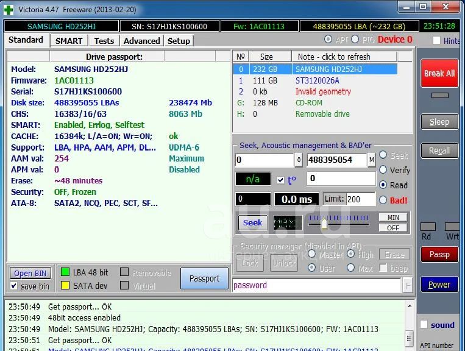Switch to the SMART tab
465x351 pixels.
69,41
